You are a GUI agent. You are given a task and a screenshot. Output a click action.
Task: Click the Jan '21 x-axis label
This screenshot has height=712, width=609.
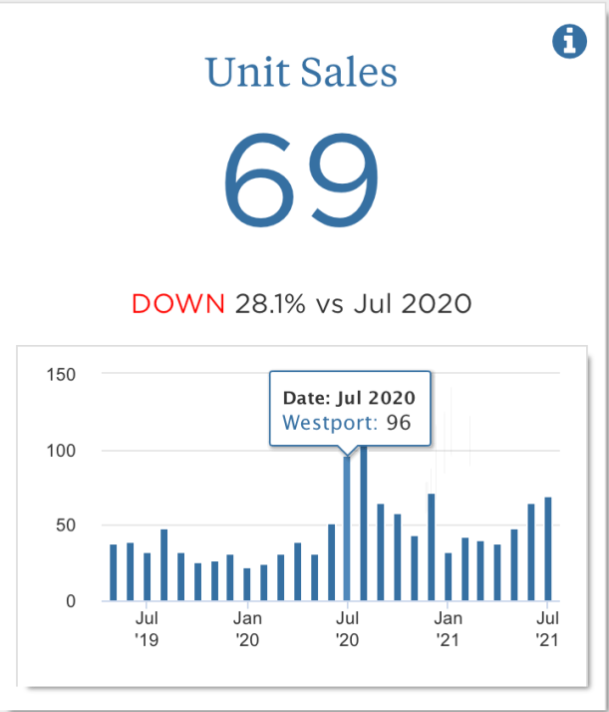[x=448, y=627]
